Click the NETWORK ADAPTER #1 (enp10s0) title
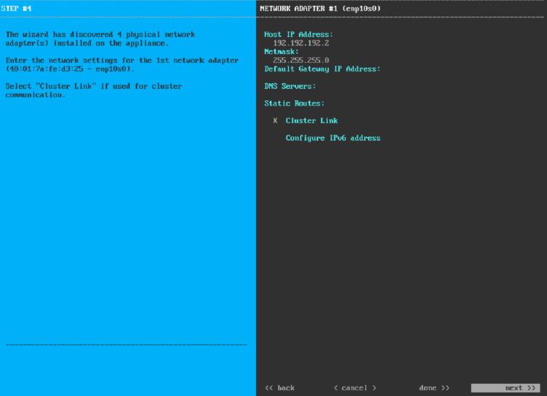The height and width of the screenshot is (396, 547). (x=319, y=8)
